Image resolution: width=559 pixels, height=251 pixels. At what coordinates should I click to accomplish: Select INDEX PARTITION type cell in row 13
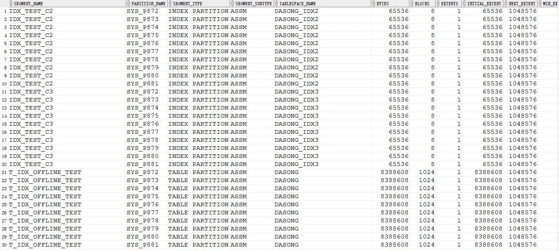click(198, 108)
